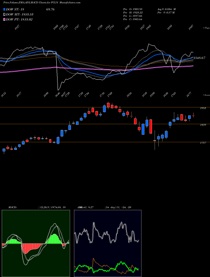Viewport: 210px width, 277px height.
Task: Click the 1646 low label under the EMA drop
Action: pyautogui.click(x=58, y=95)
